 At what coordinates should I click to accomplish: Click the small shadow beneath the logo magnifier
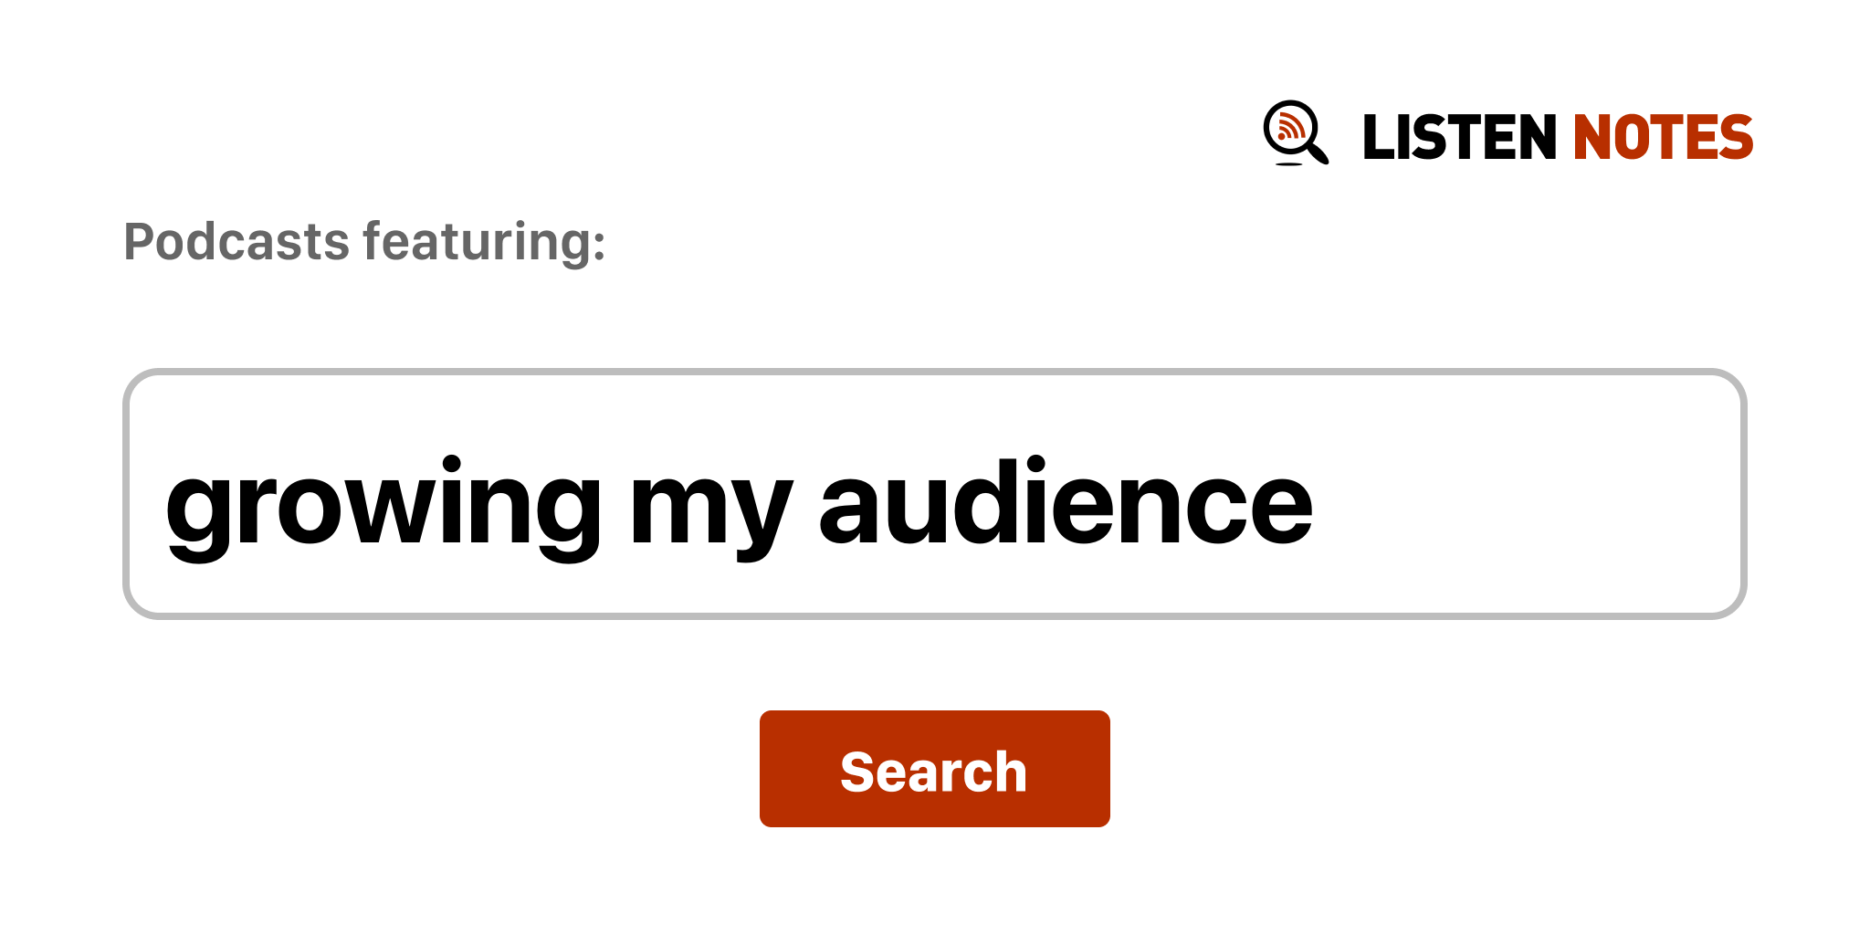[1288, 164]
